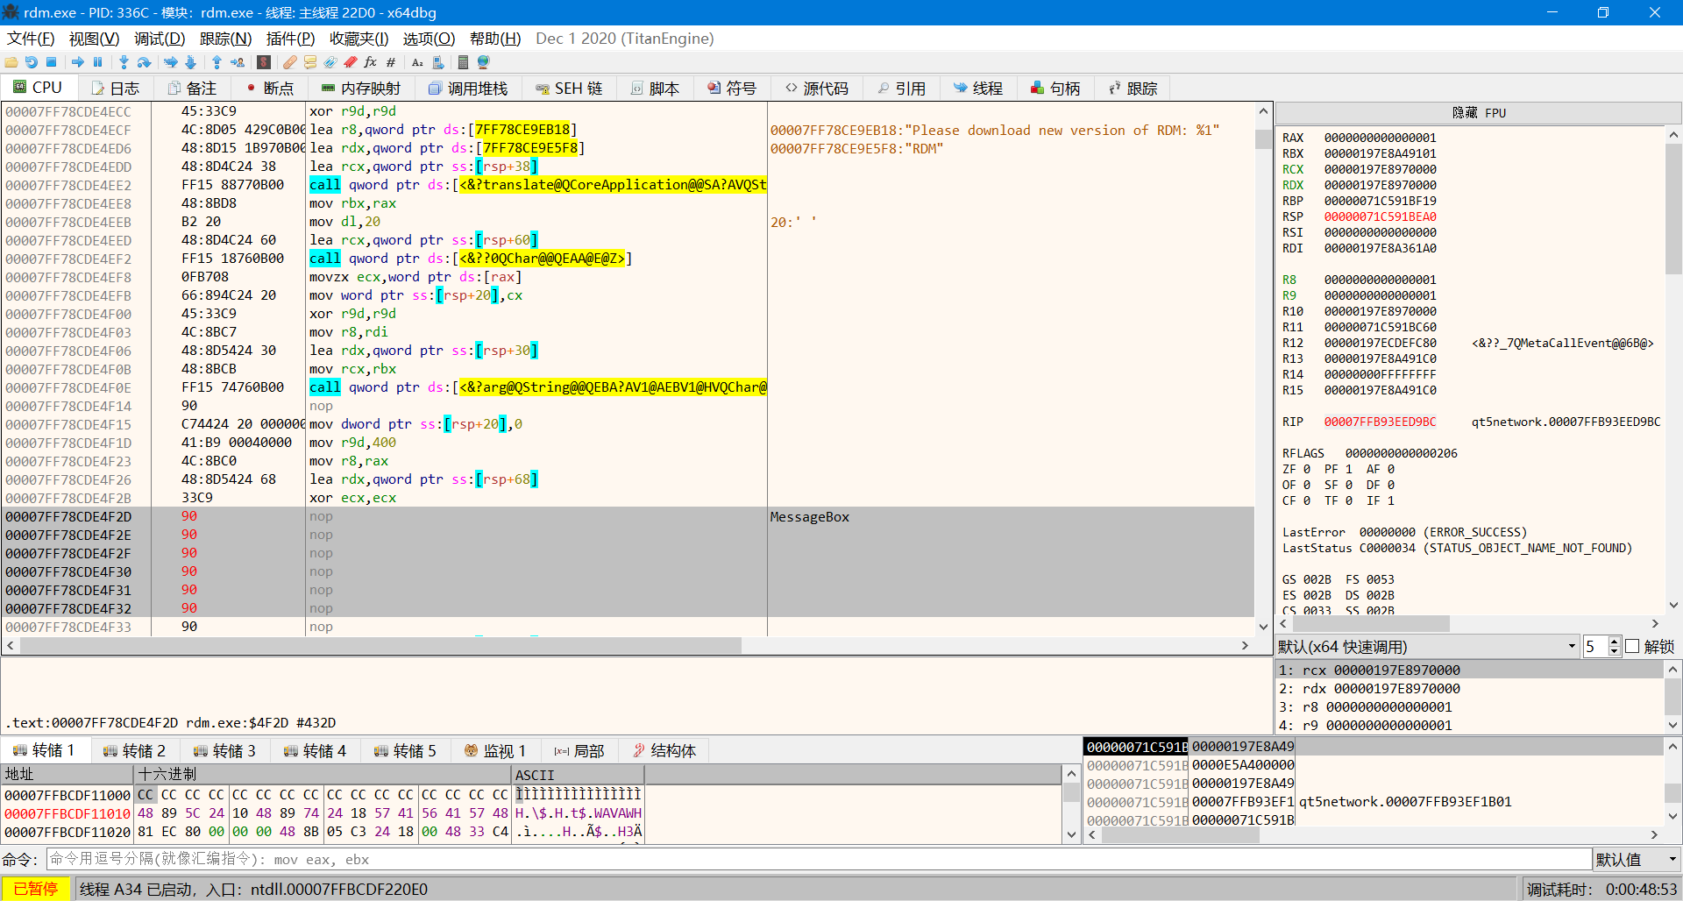Screen dimensions: 1683x901
Task: Switch to the 调用堆栈 call stack tab
Action: pos(468,89)
